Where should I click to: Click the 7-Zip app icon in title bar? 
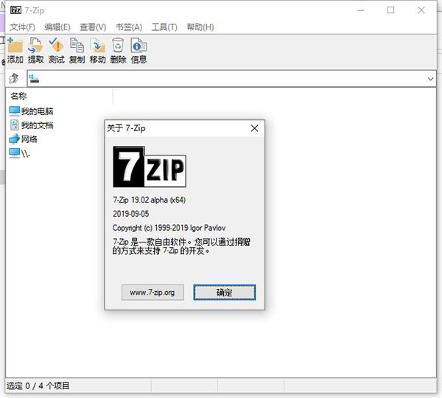15,10
